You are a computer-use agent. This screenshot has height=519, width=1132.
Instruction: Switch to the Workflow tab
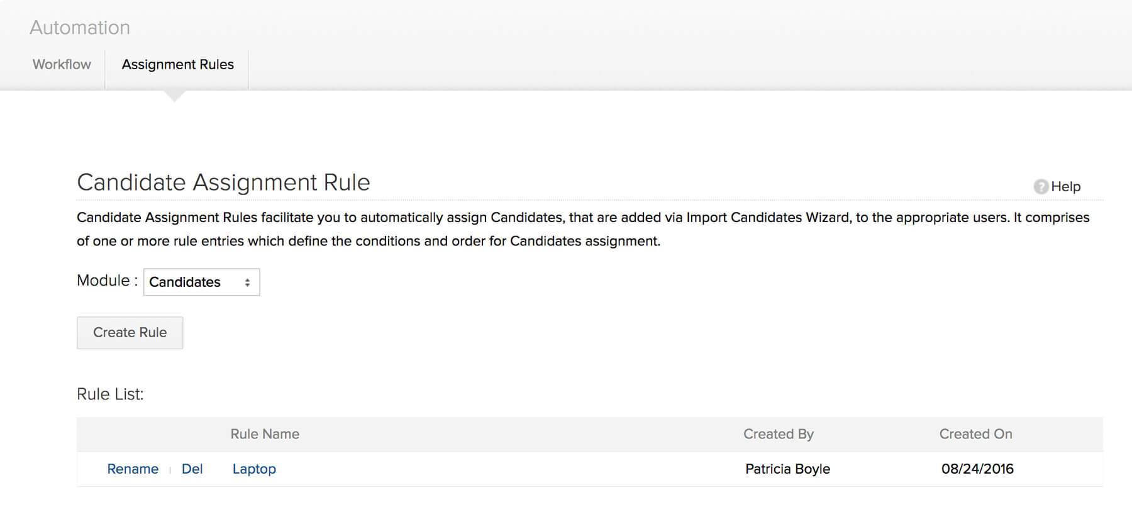point(62,64)
